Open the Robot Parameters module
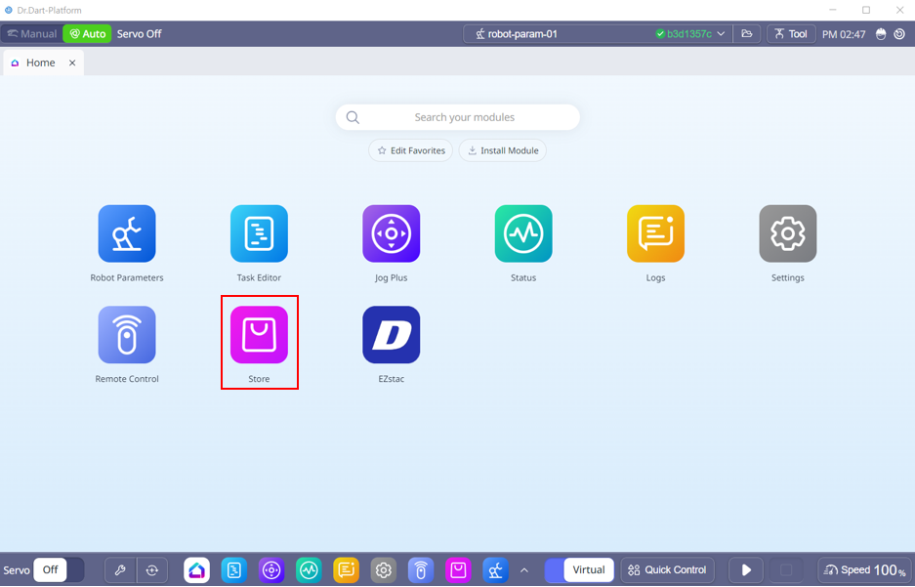The image size is (915, 587). click(127, 234)
